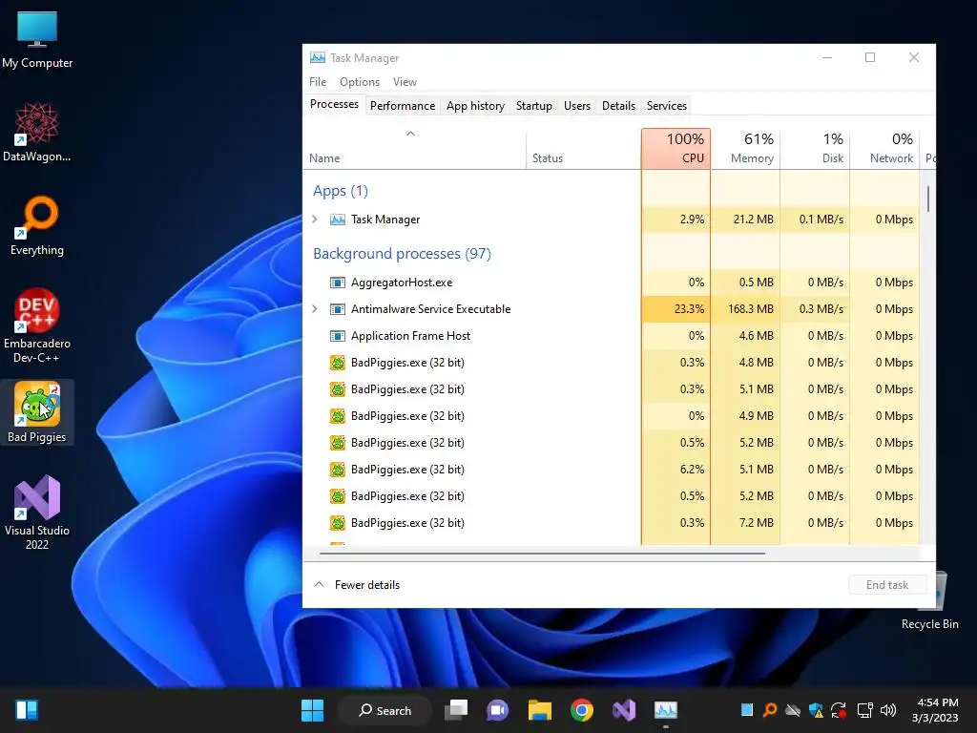The width and height of the screenshot is (977, 733).
Task: Click the Task Manager taskbar icon
Action: click(665, 710)
